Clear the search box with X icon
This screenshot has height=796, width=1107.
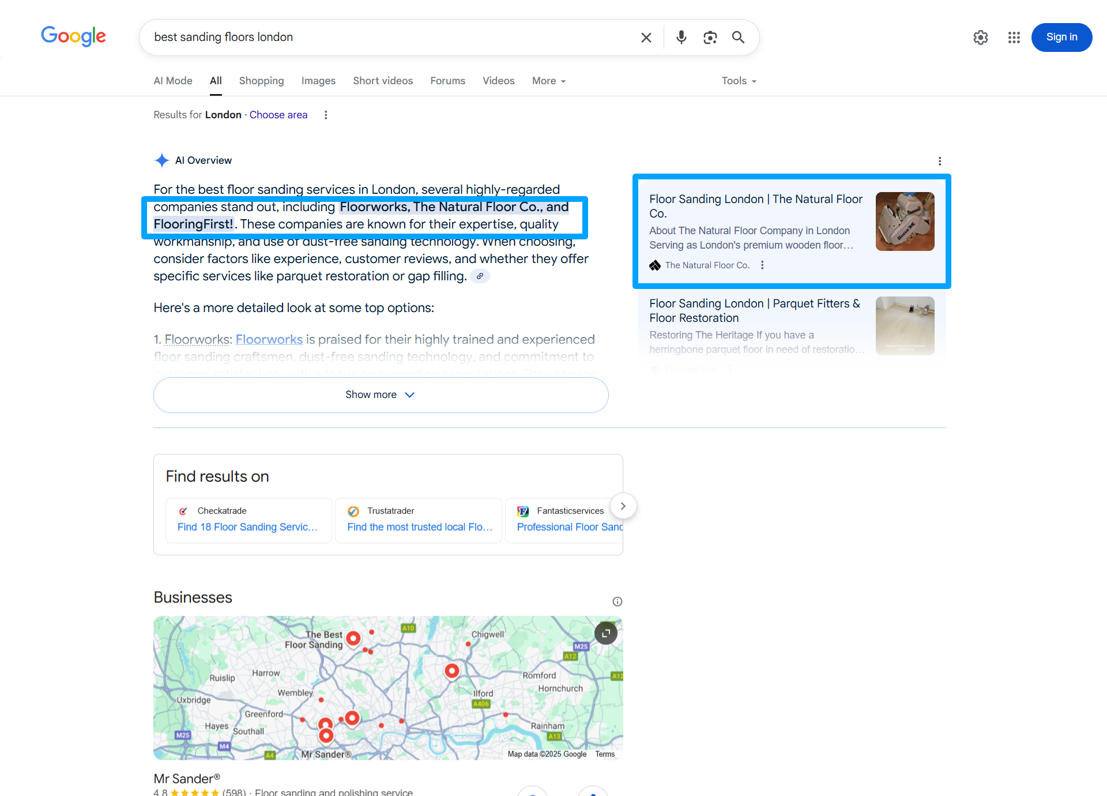pos(646,37)
